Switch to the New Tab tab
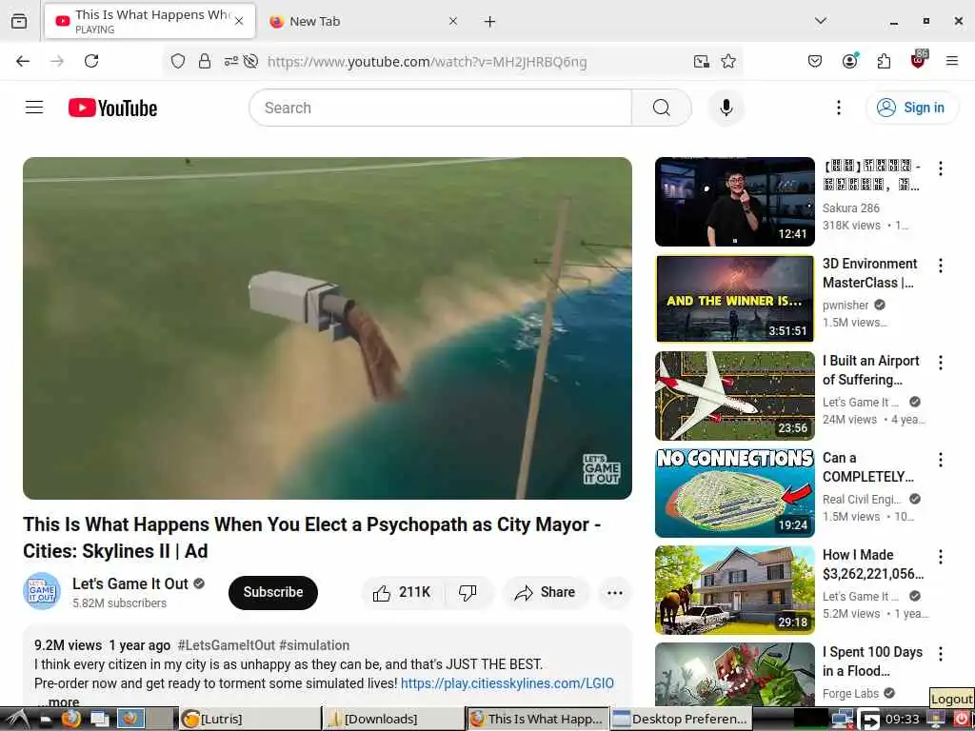975x731 pixels. point(364,21)
